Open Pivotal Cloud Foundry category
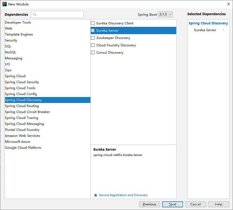233x210 pixels. (48, 130)
